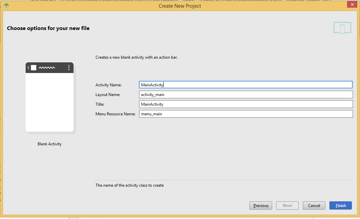Click the back chevron in the activity preview
The width and height of the screenshot is (360, 219).
pos(28,67)
